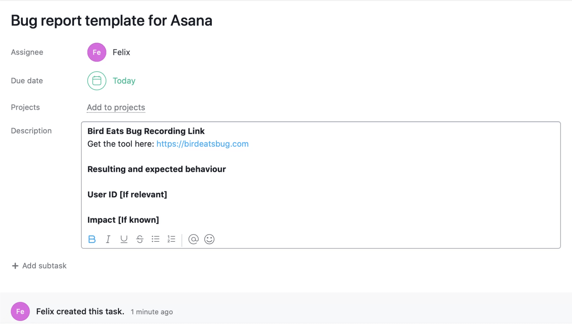
Task: Toggle underline formatting button
Action: coord(124,239)
